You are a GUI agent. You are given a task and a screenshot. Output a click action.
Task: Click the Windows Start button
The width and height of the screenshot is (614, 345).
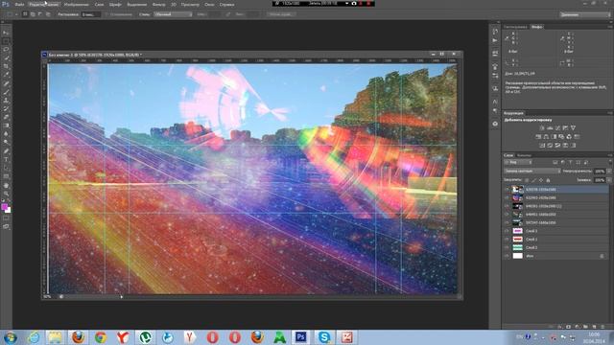pos(10,337)
